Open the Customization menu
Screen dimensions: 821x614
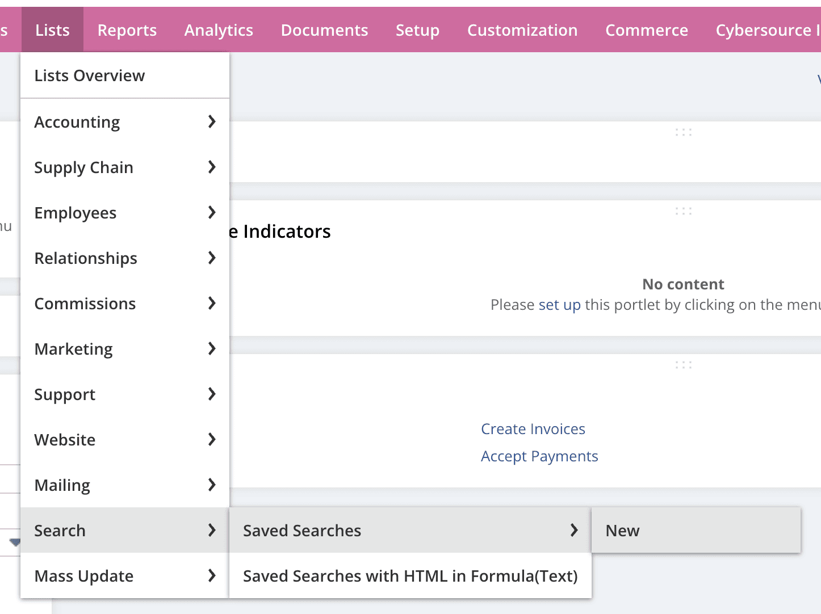522,30
